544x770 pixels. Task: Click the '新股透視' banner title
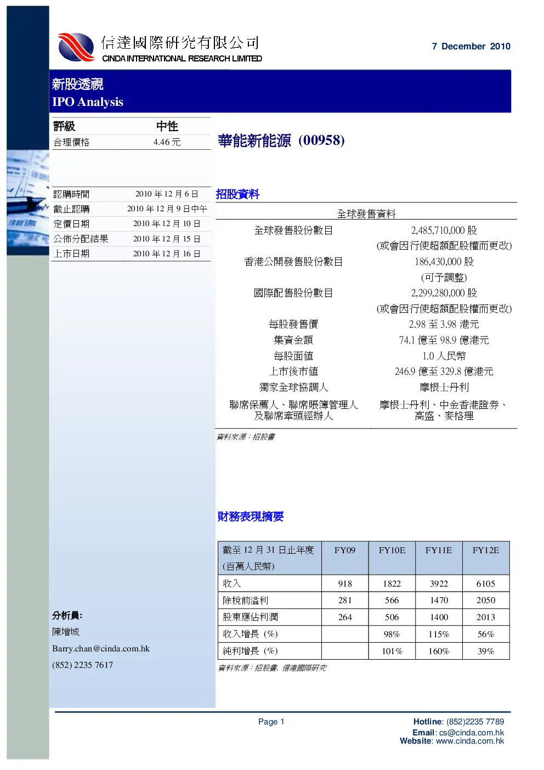tap(78, 84)
